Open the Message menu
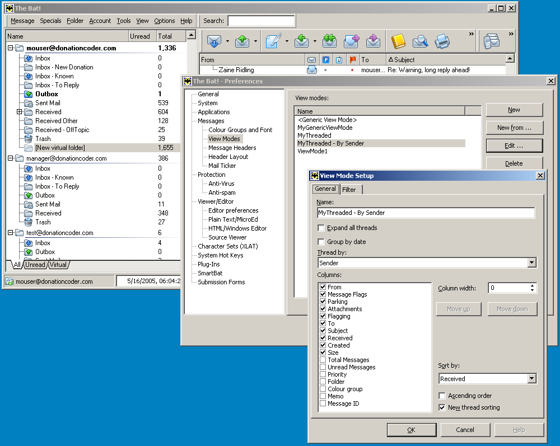This screenshot has width=560, height=446. point(22,21)
